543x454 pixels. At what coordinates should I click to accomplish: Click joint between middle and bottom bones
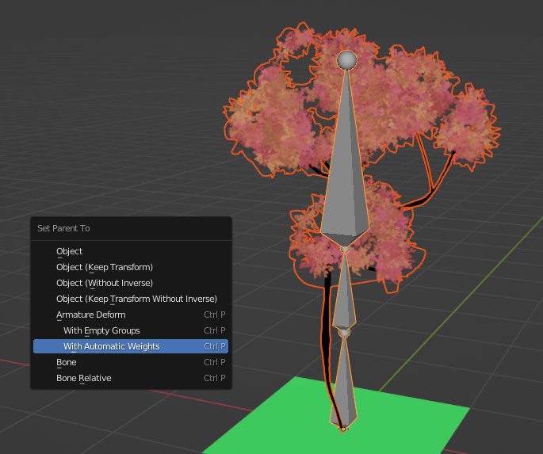[344, 333]
